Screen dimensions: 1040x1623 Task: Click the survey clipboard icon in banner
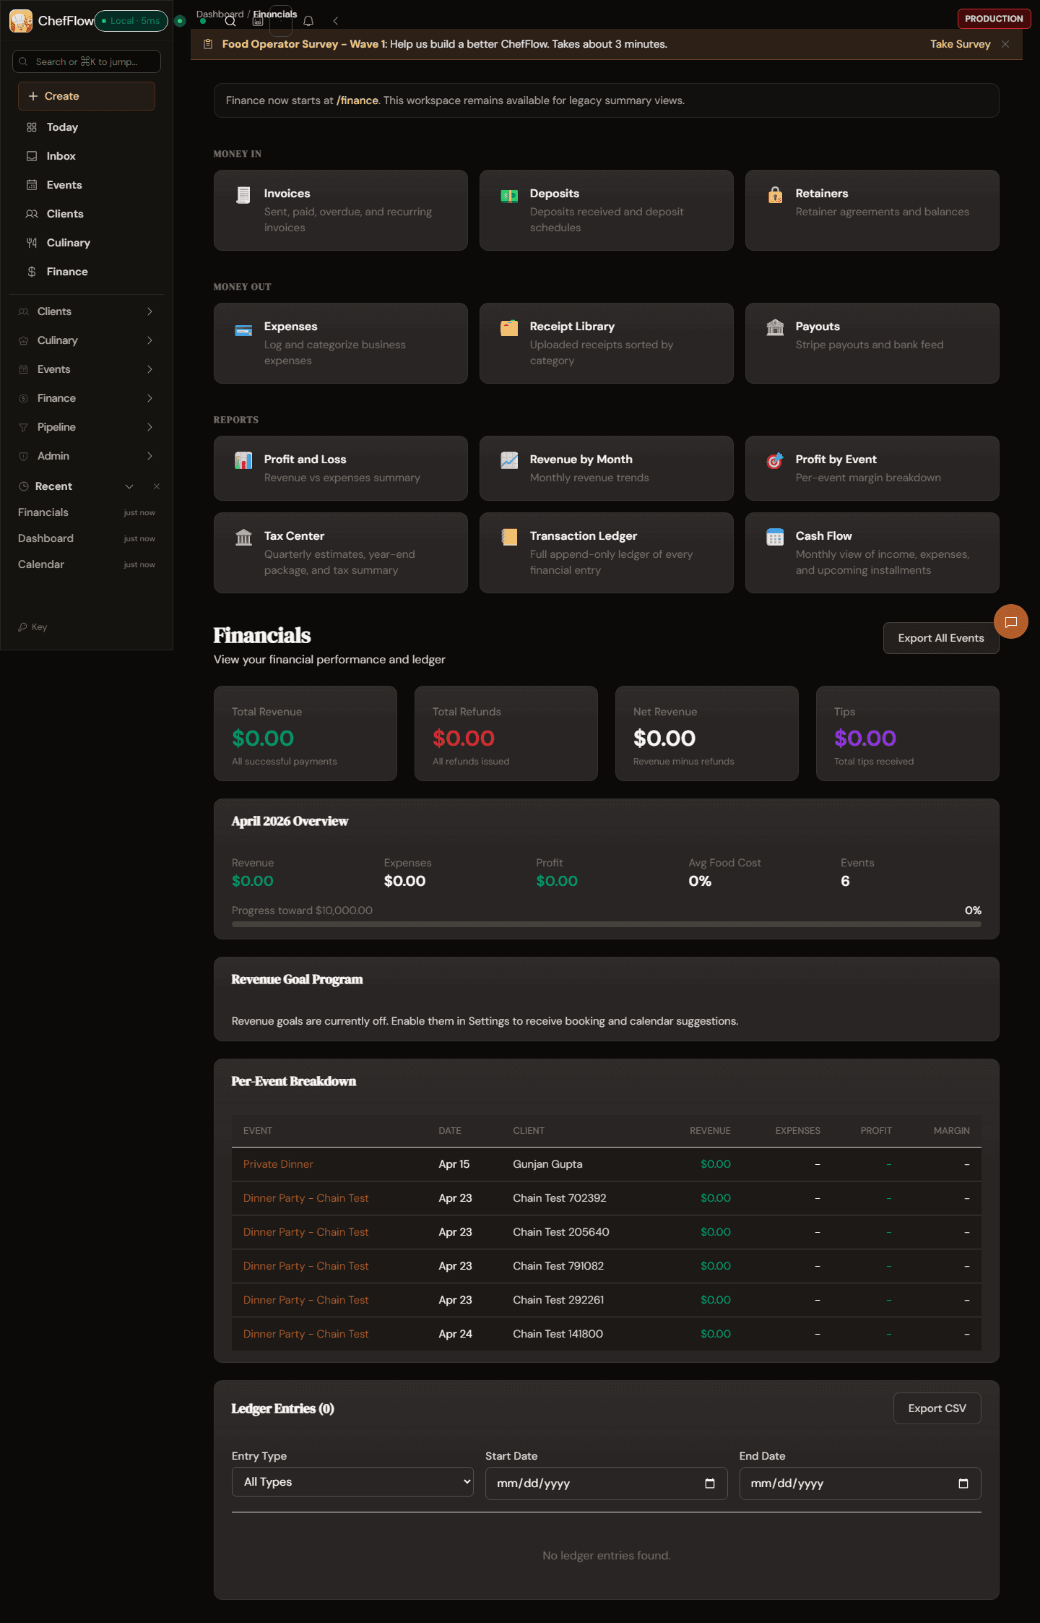208,44
